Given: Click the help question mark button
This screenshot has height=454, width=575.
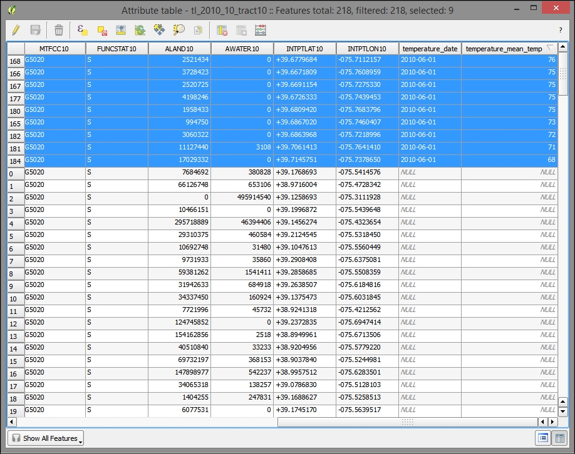Looking at the screenshot, I should coord(560,29).
